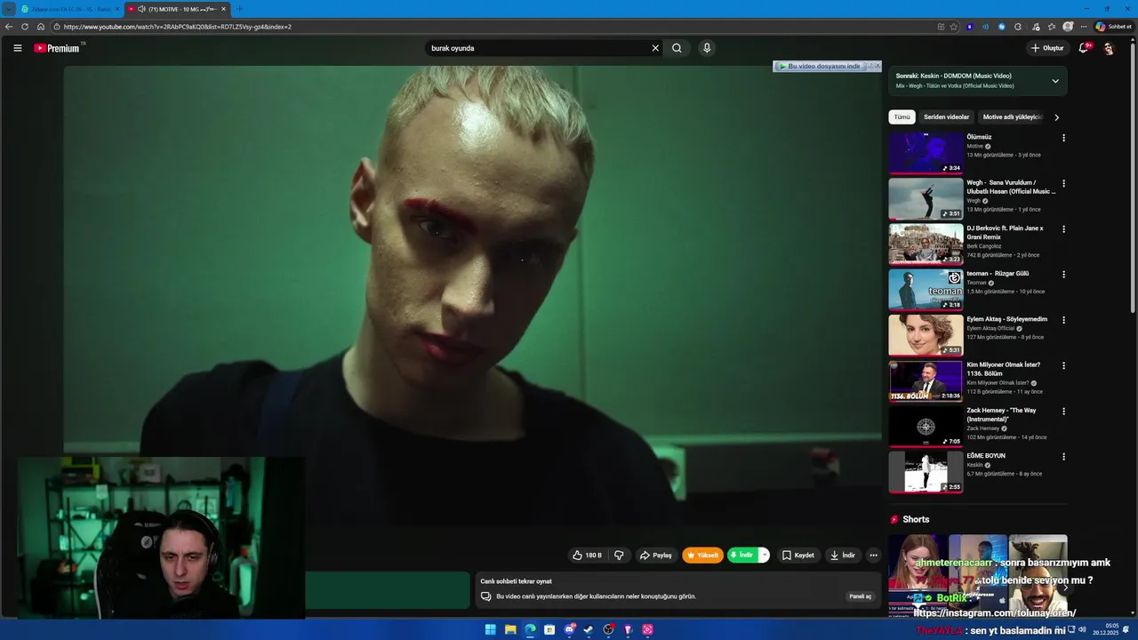Image resolution: width=1138 pixels, height=640 pixels.
Task: Click the orange Yükselt button
Action: (702, 555)
